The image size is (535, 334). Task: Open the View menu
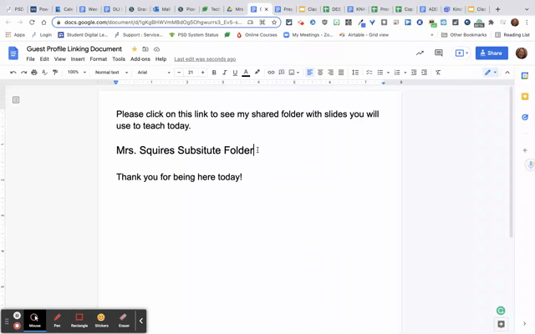[x=59, y=59]
